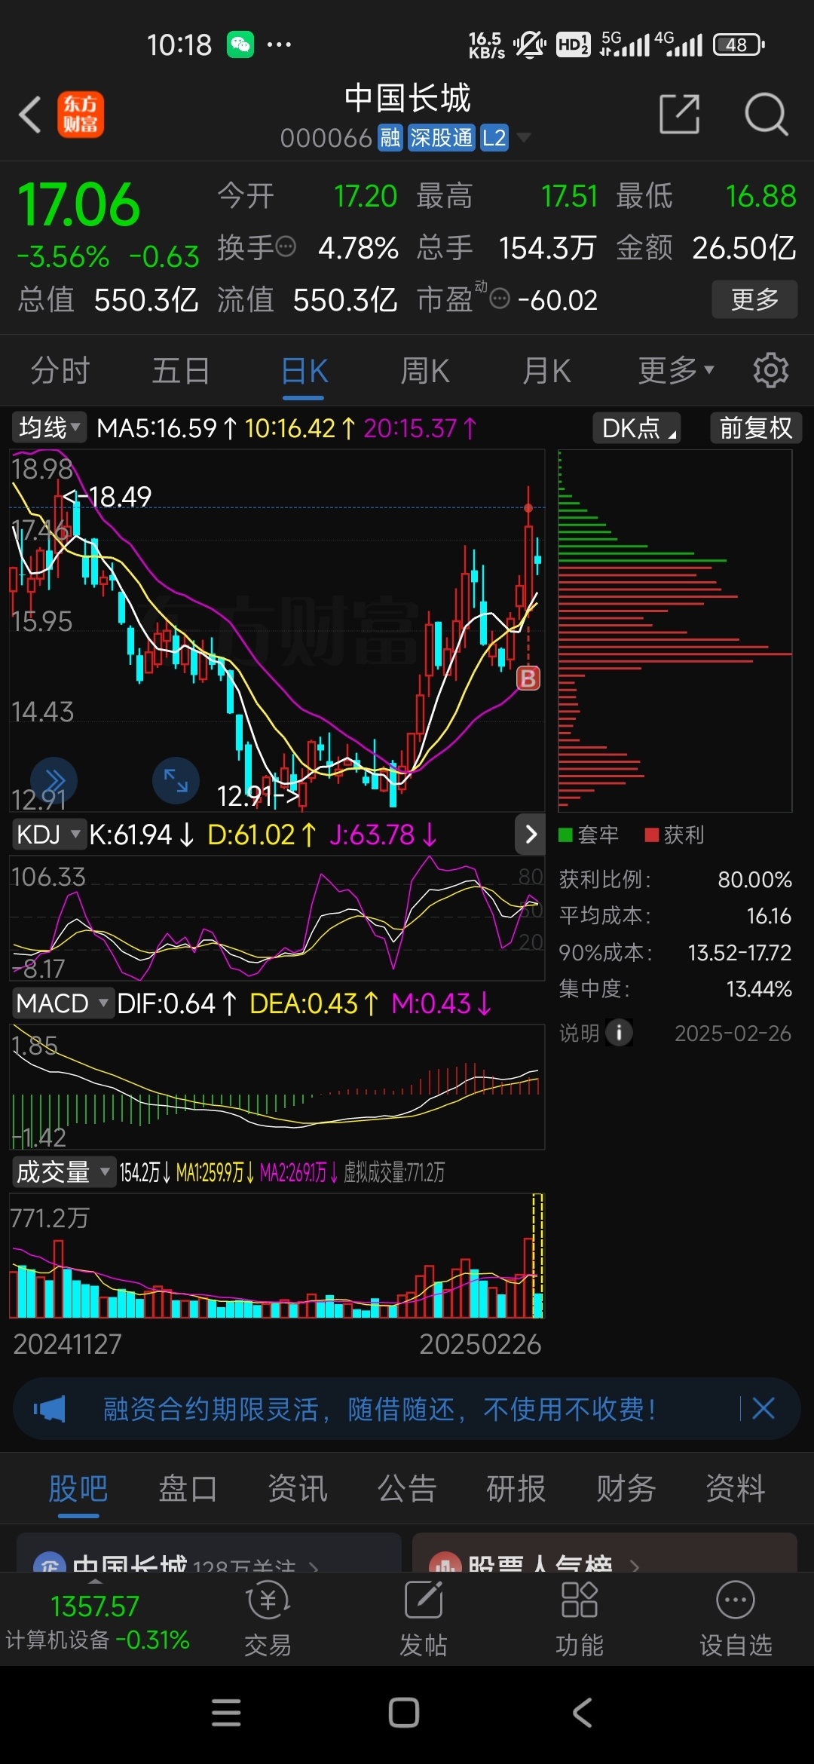The height and width of the screenshot is (1764, 814).
Task: Tap 融资合约期限灵活 banner text
Action: 378,1408
